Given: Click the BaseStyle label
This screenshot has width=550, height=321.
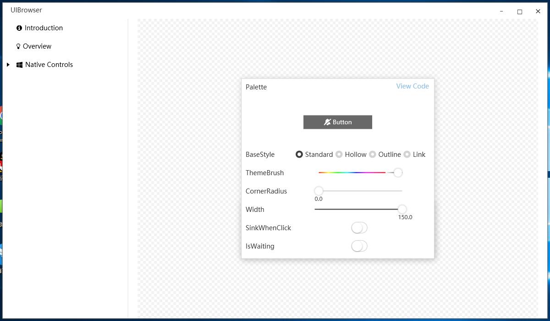Looking at the screenshot, I should pyautogui.click(x=260, y=155).
